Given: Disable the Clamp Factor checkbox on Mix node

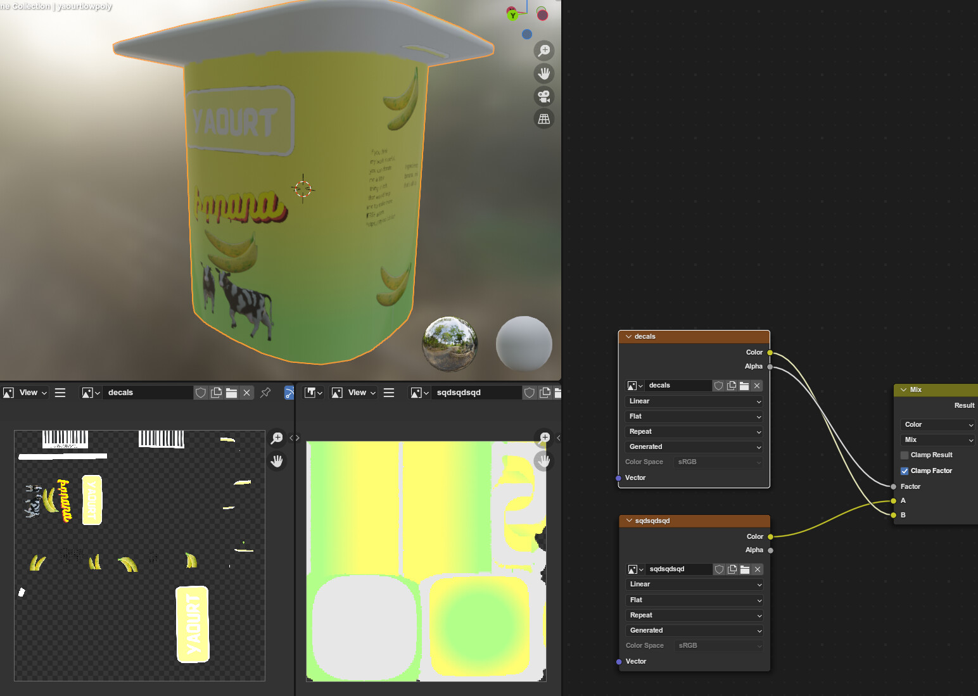Looking at the screenshot, I should coord(905,471).
